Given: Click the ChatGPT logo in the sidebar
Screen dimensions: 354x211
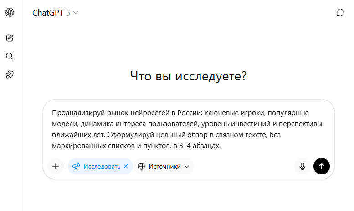Looking at the screenshot, I should 10,13.
